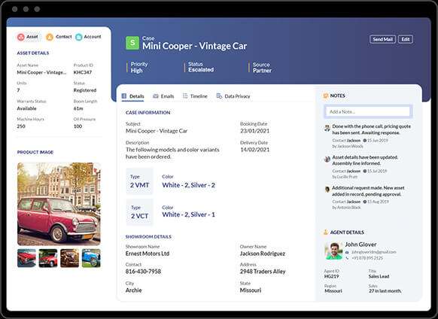This screenshot has width=438, height=319.
Task: Click the 2 VCT type box
Action: [x=140, y=212]
